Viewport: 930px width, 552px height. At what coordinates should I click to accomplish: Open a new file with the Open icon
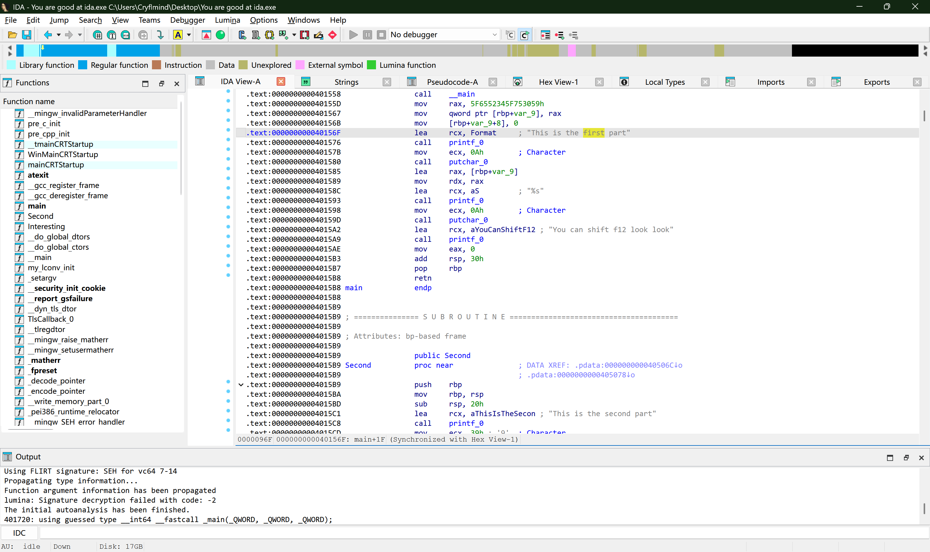point(12,34)
